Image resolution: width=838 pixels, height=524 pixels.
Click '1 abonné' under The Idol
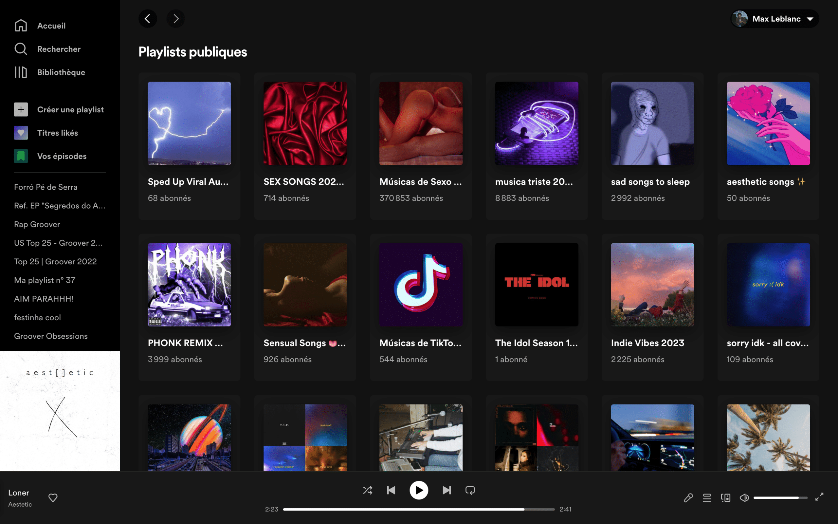click(511, 359)
